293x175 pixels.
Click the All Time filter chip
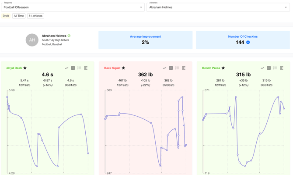19,16
